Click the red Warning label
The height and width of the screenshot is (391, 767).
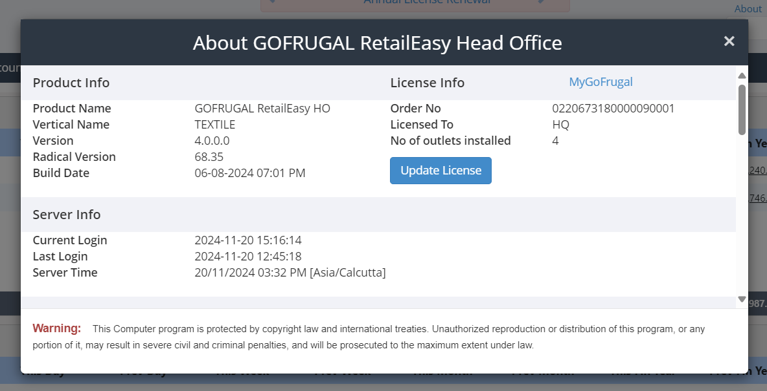57,328
